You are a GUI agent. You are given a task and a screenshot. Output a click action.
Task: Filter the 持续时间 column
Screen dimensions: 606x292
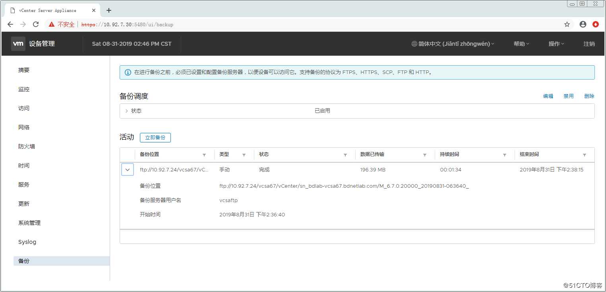pos(505,155)
